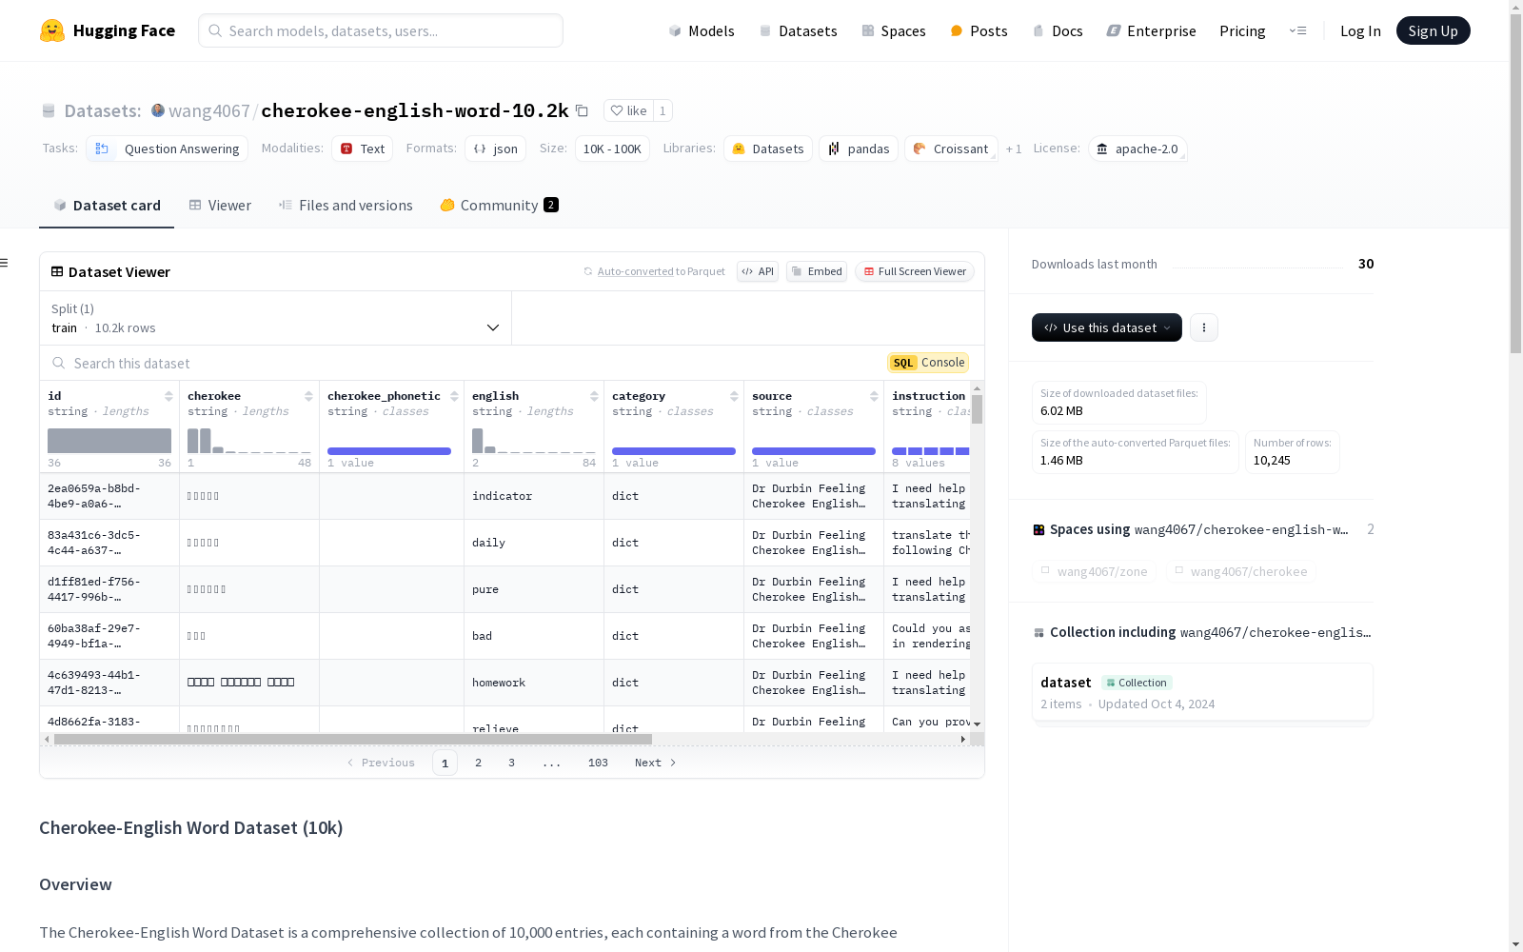Click the table's horizontal scrollbar
This screenshot has height=952, width=1523.
(x=352, y=739)
